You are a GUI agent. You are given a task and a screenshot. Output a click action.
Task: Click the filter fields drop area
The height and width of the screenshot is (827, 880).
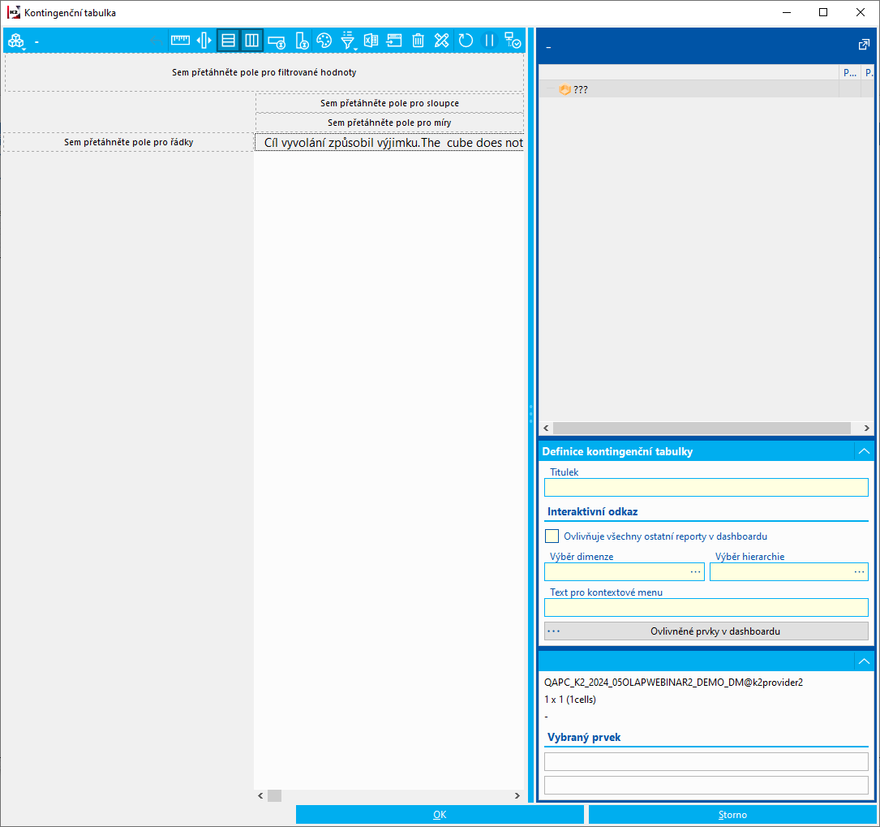(x=264, y=72)
